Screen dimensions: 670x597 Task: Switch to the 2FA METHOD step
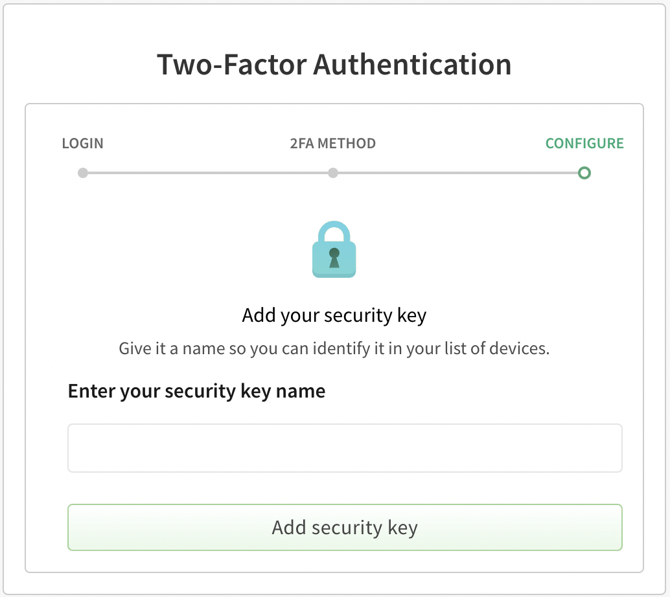pyautogui.click(x=332, y=143)
